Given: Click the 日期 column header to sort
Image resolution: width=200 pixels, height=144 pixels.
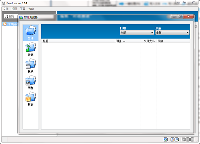Looking at the screenshot, I should 118,41.
